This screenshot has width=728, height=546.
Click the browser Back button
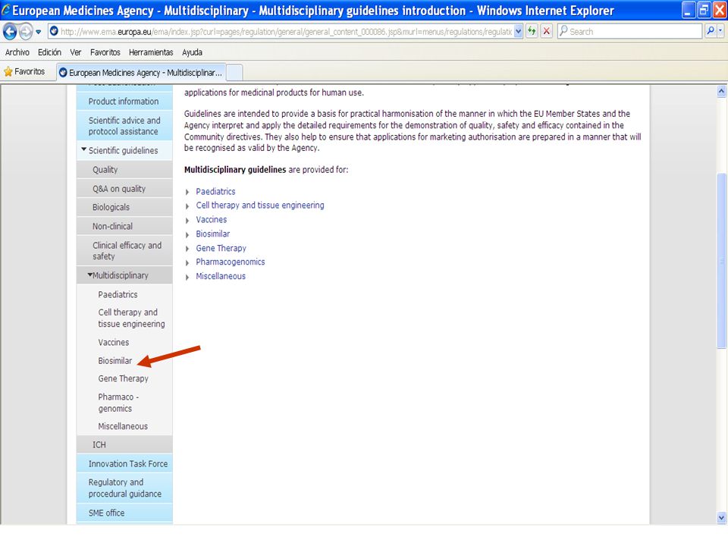(10, 32)
